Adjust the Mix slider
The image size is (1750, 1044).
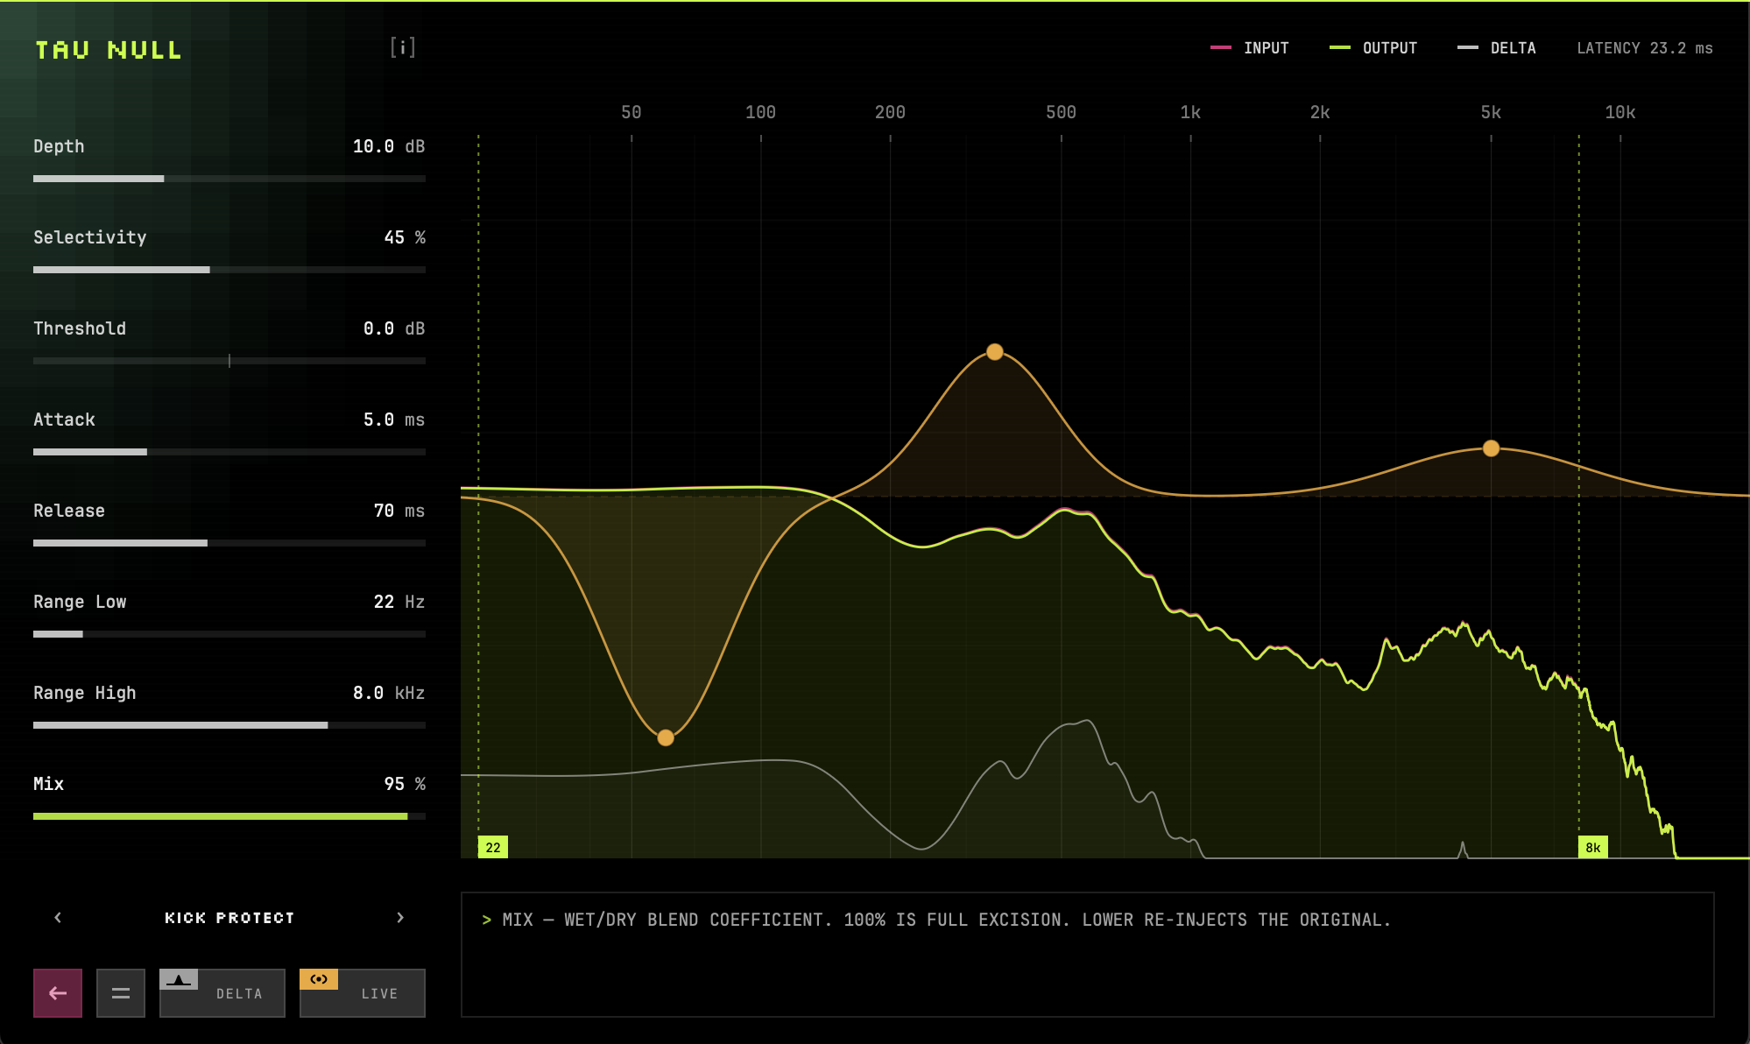click(x=229, y=816)
